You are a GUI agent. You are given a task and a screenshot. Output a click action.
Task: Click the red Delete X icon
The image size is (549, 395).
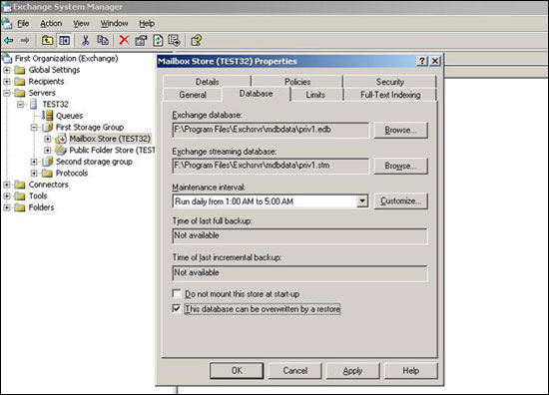coord(124,40)
